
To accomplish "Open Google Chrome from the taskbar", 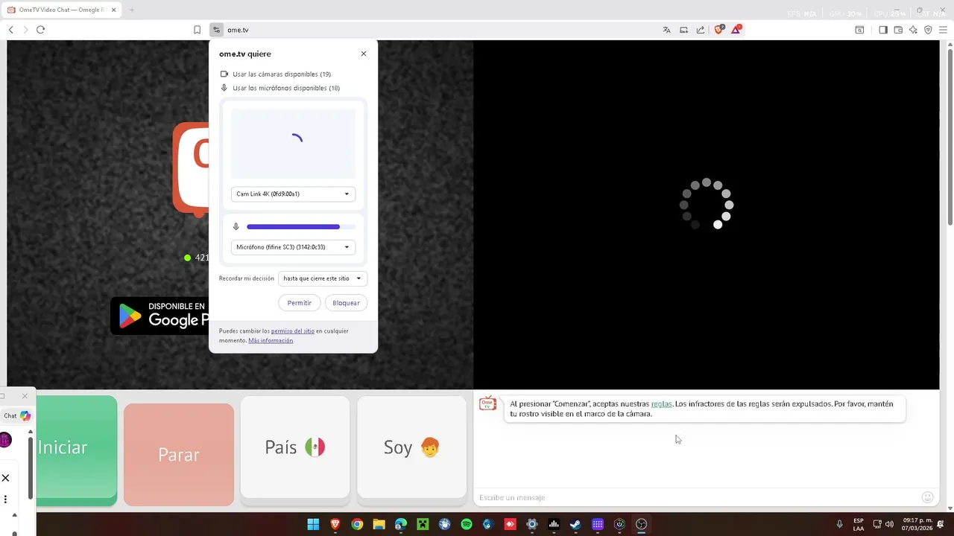I will click(x=357, y=524).
